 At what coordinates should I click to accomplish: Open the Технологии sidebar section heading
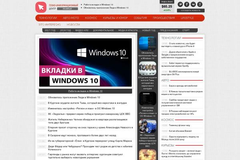pyautogui.click(x=171, y=38)
